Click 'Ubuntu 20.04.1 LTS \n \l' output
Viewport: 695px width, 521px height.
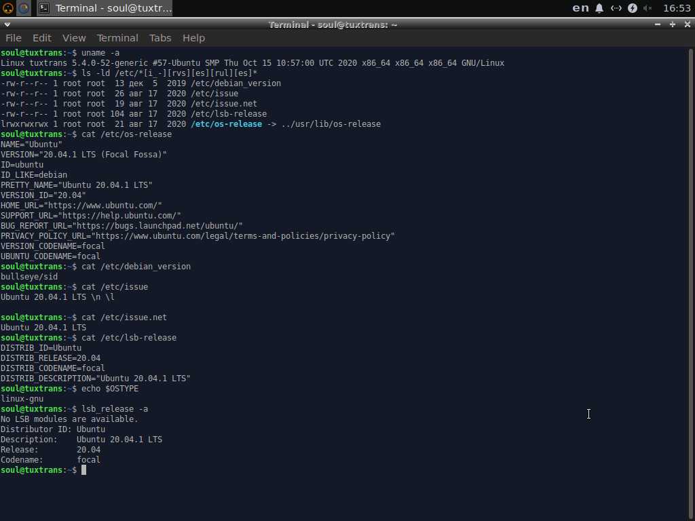click(58, 297)
